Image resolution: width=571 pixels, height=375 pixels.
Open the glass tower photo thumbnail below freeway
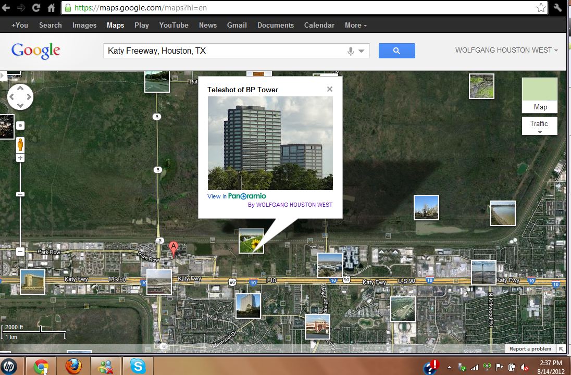click(x=248, y=306)
